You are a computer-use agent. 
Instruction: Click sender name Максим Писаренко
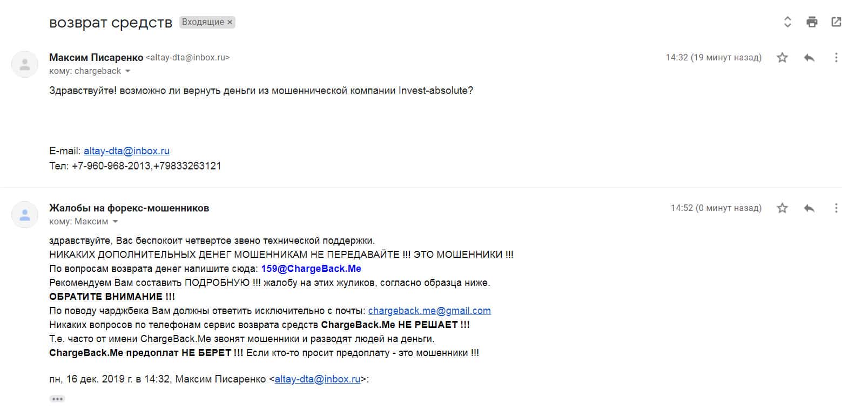click(x=96, y=57)
